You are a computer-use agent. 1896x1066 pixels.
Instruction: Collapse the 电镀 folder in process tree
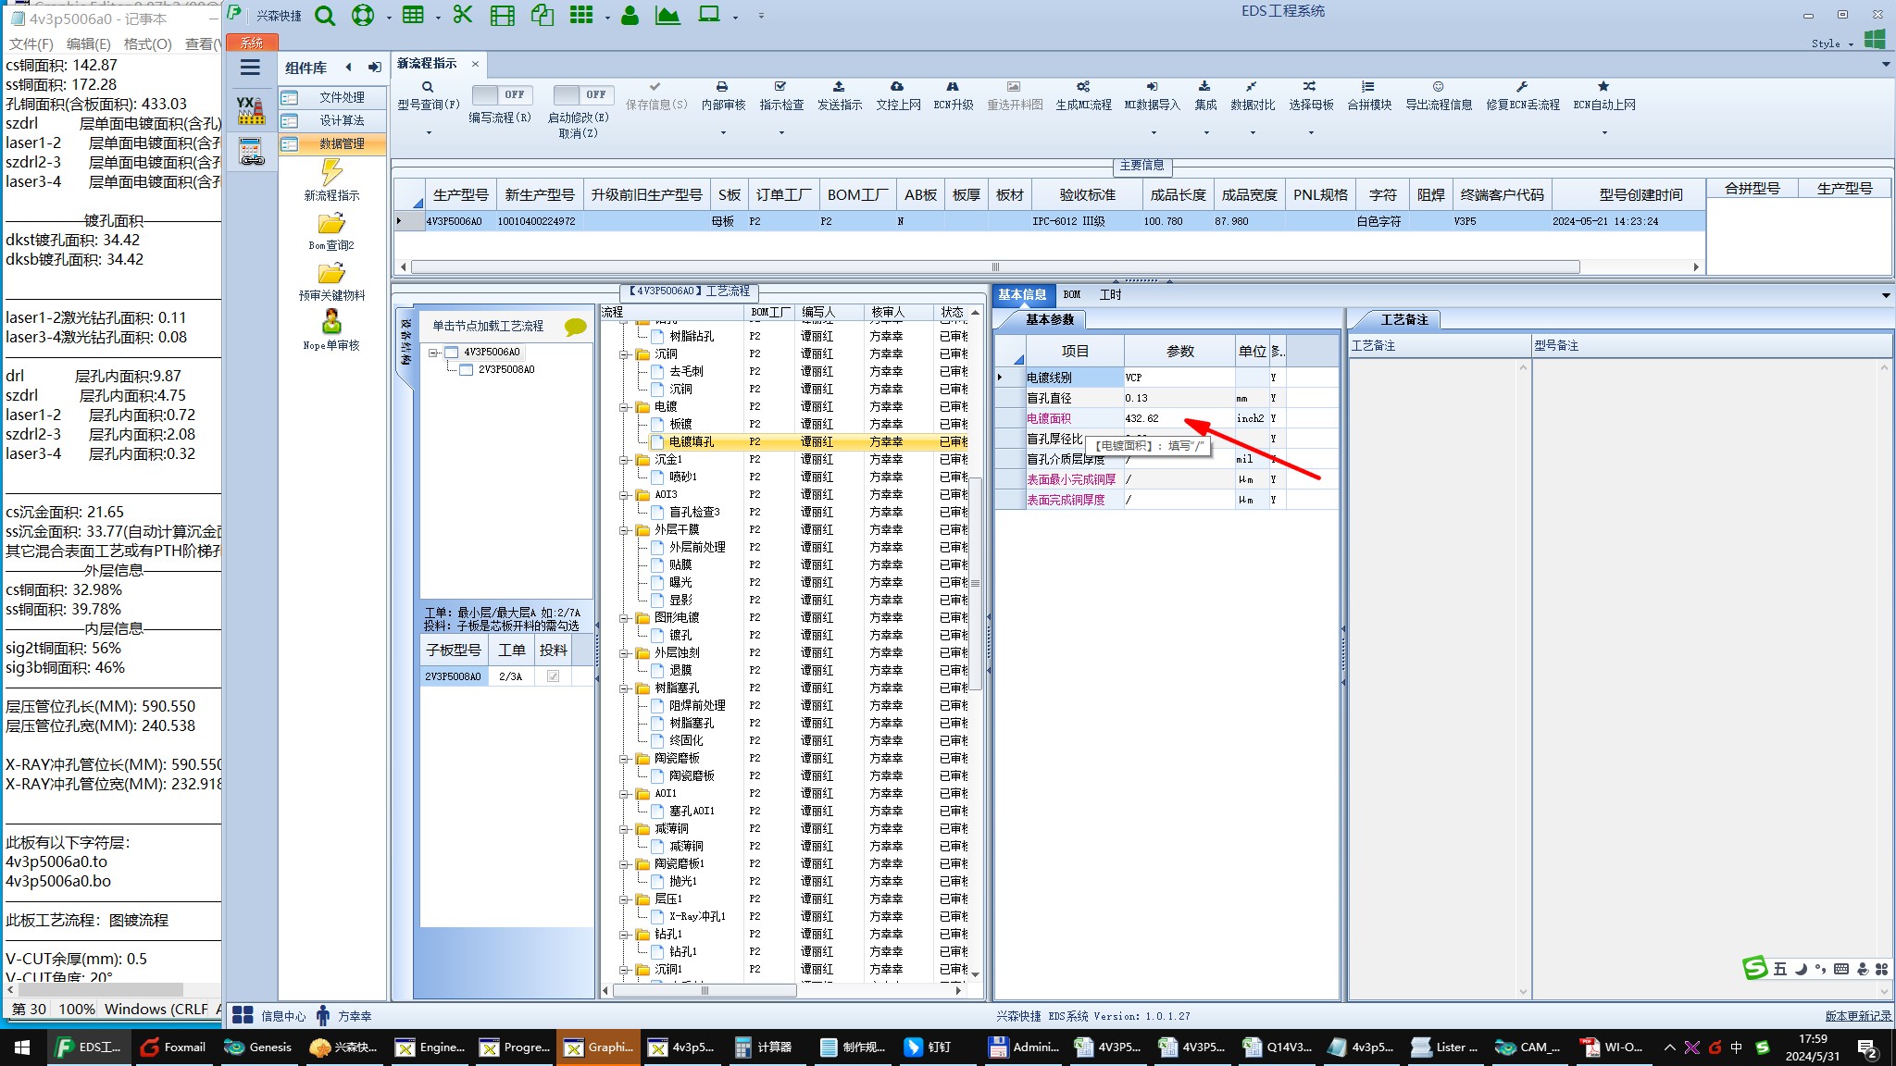click(x=625, y=407)
